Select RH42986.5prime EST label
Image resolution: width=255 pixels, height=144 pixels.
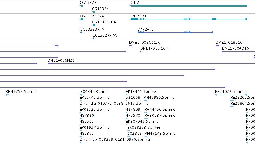[159, 98]
